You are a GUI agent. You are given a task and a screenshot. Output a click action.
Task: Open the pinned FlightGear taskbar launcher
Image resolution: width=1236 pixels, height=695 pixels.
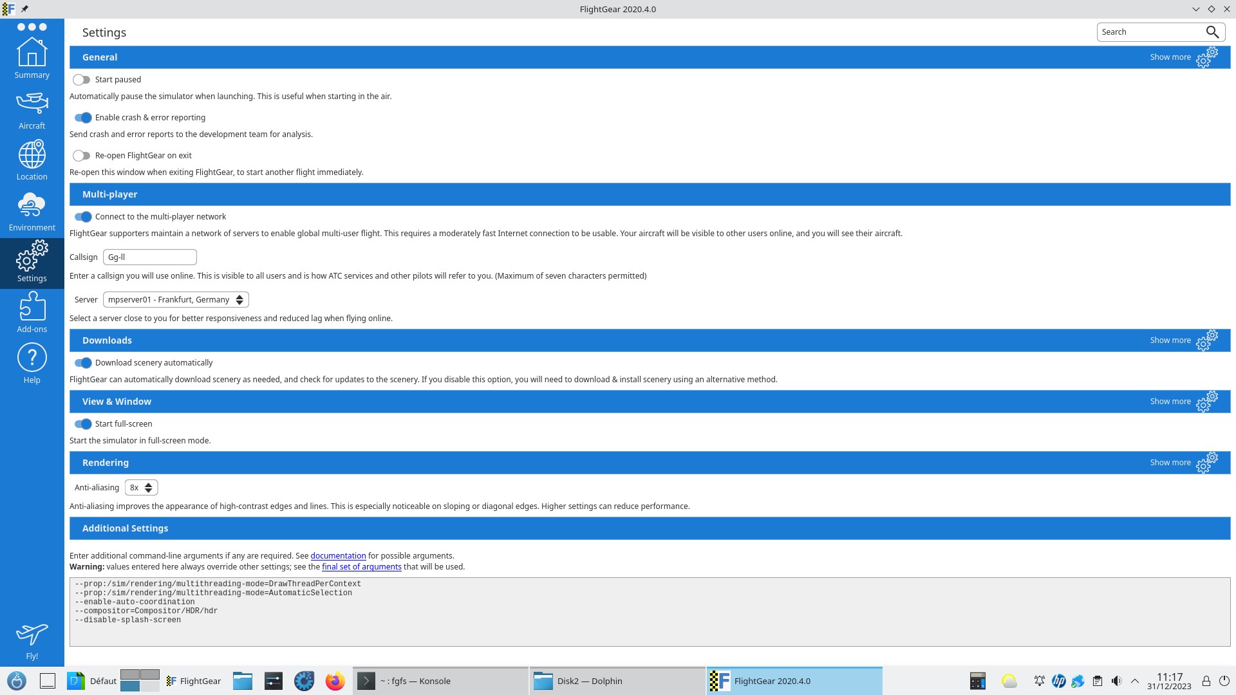[x=193, y=681]
